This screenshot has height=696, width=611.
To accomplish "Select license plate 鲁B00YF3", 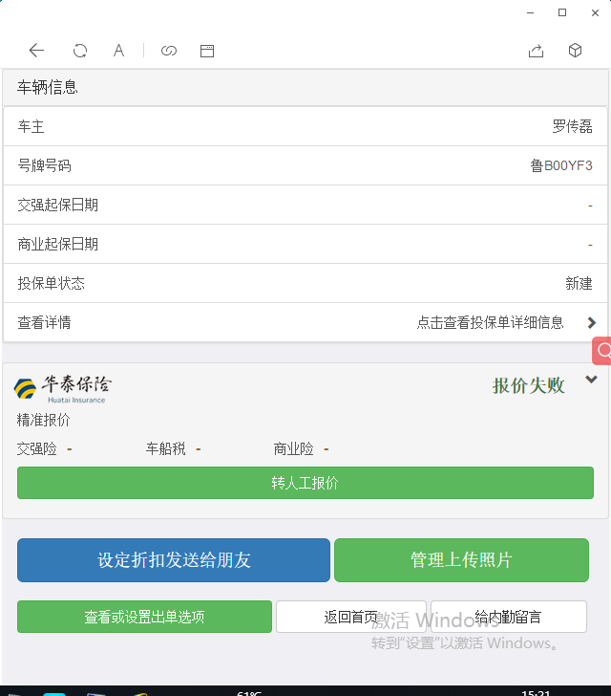I will 561,165.
